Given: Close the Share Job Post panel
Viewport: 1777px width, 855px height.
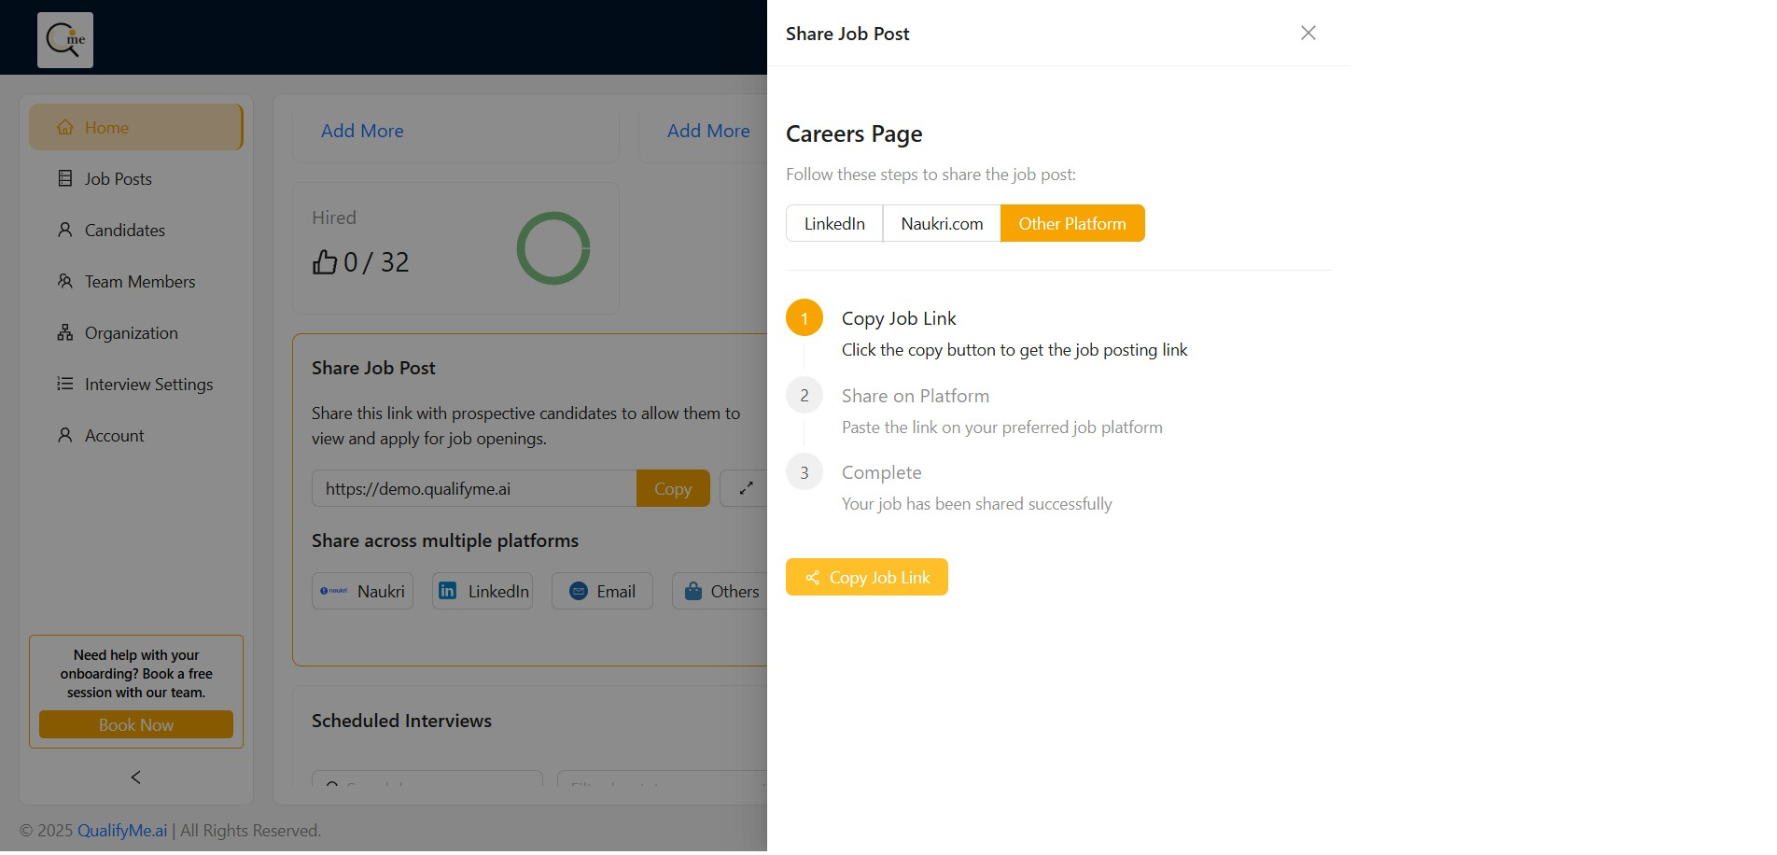Looking at the screenshot, I should click(x=1308, y=34).
